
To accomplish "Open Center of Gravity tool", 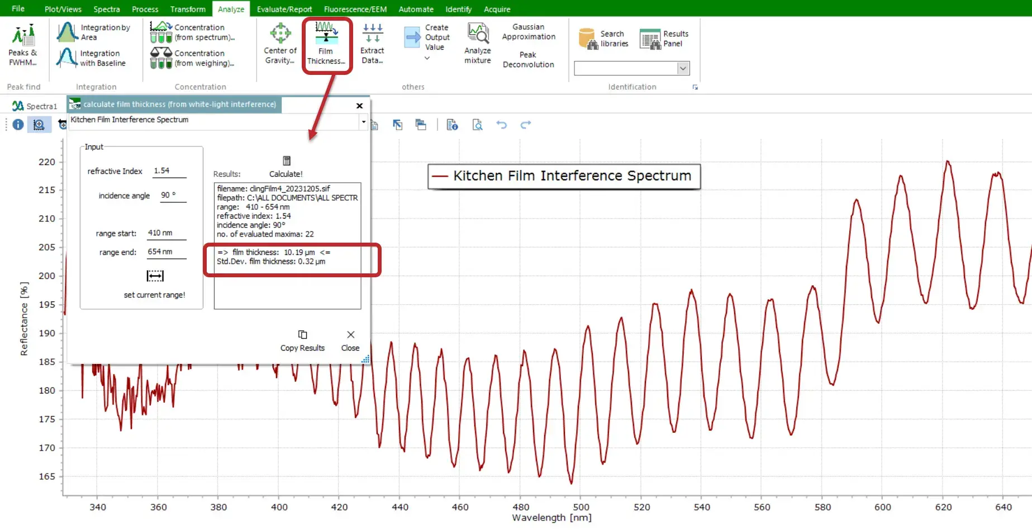I will tap(280, 44).
